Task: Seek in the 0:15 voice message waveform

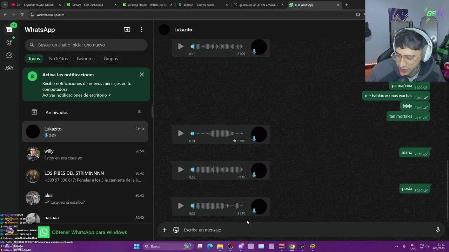Action: point(217,46)
